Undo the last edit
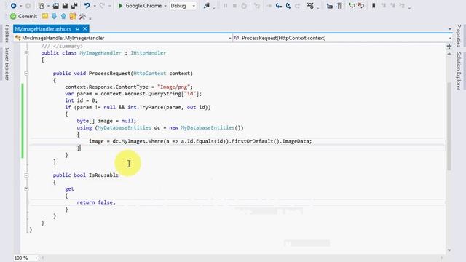 tap(87, 6)
